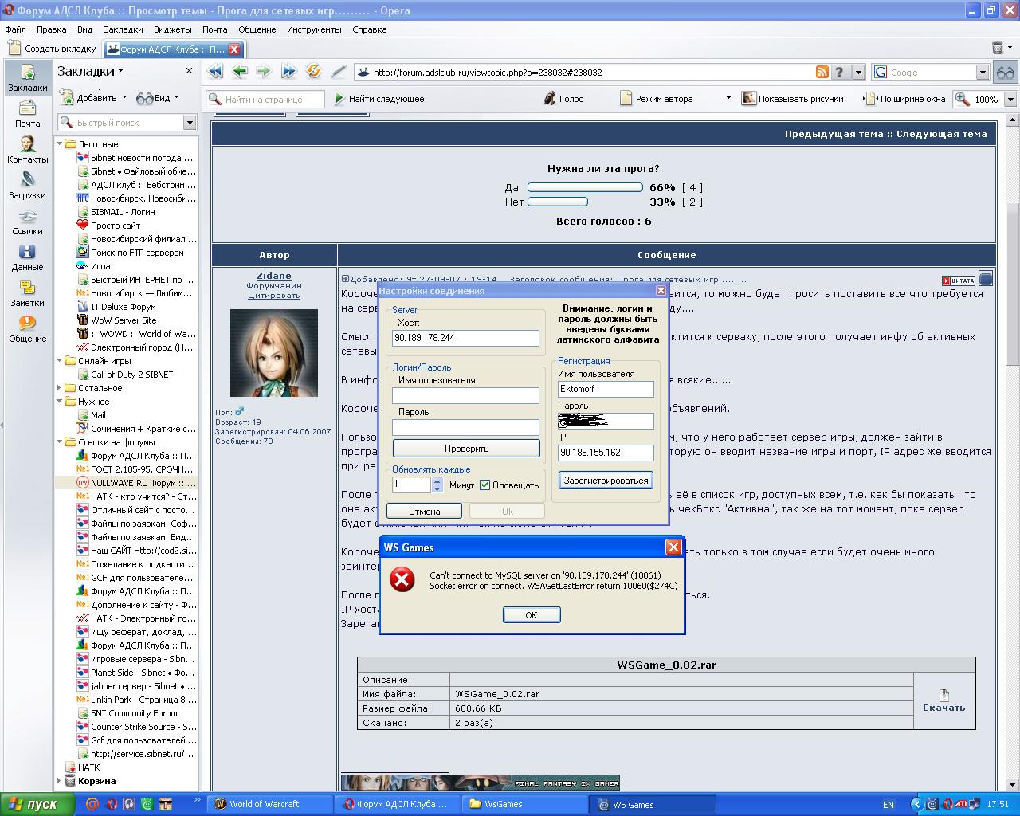Click the rewind navigation button
This screenshot has width=1020, height=816.
[x=215, y=72]
